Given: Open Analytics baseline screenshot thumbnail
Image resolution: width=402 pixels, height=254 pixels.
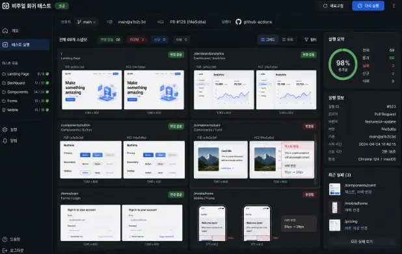Looking at the screenshot, I should click(x=224, y=90).
